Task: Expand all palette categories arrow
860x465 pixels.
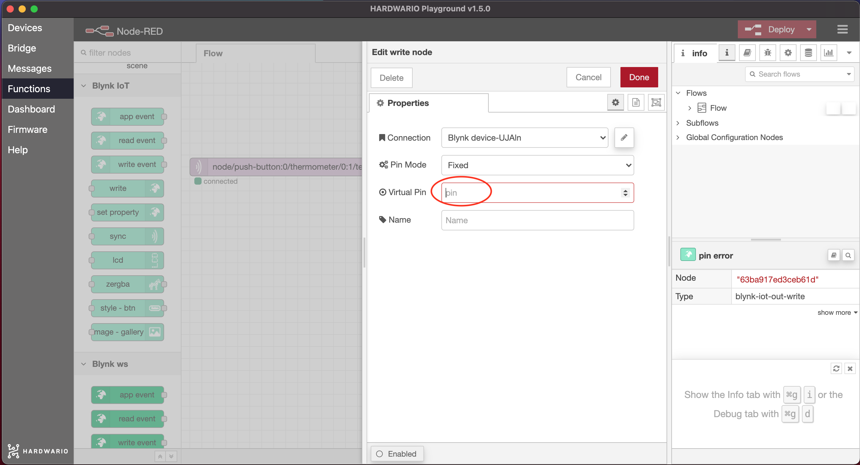Action: point(171,456)
